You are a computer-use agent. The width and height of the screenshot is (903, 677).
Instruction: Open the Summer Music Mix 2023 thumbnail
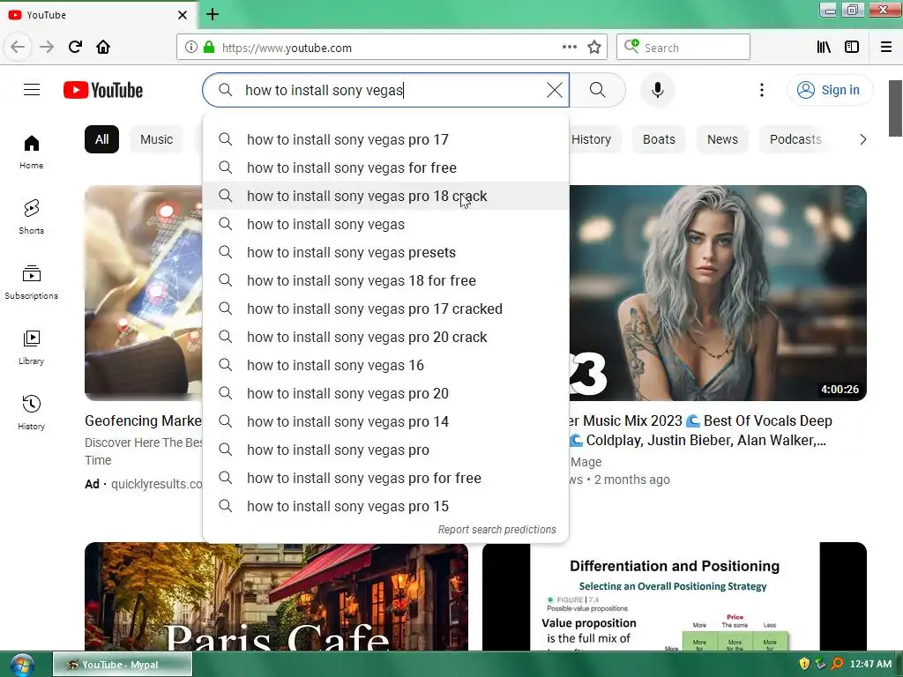point(718,293)
